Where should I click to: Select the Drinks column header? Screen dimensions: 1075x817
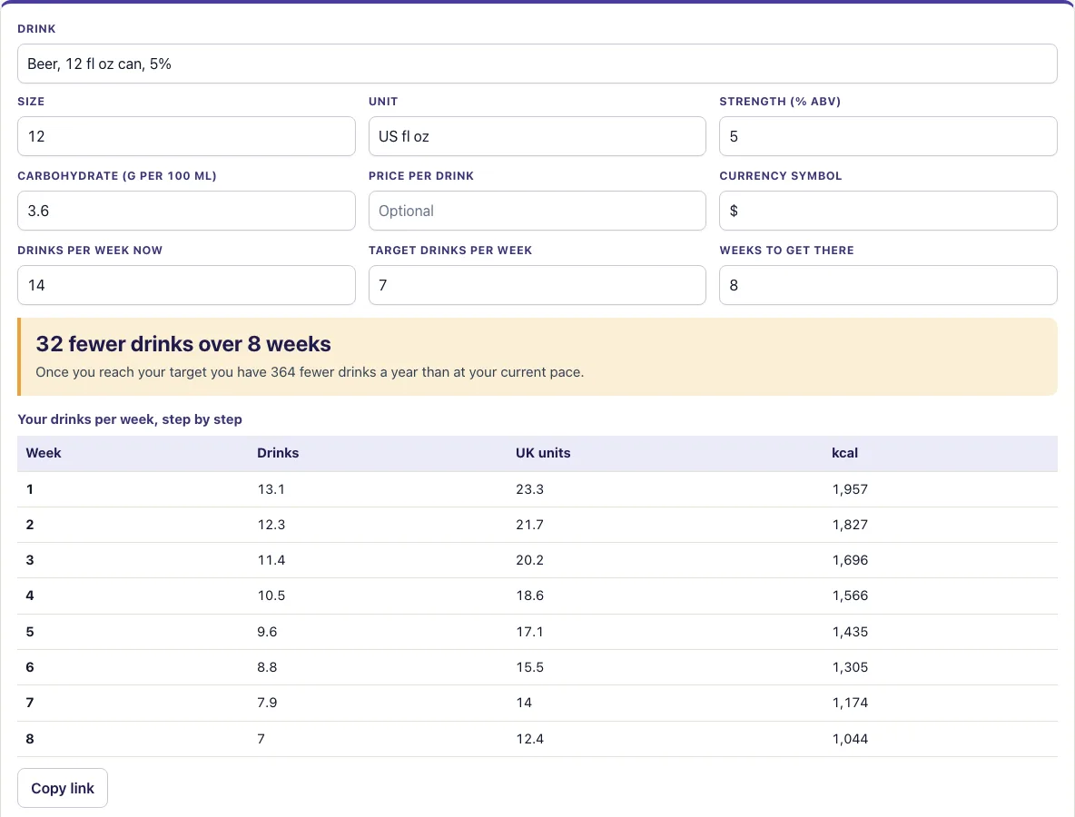coord(278,453)
